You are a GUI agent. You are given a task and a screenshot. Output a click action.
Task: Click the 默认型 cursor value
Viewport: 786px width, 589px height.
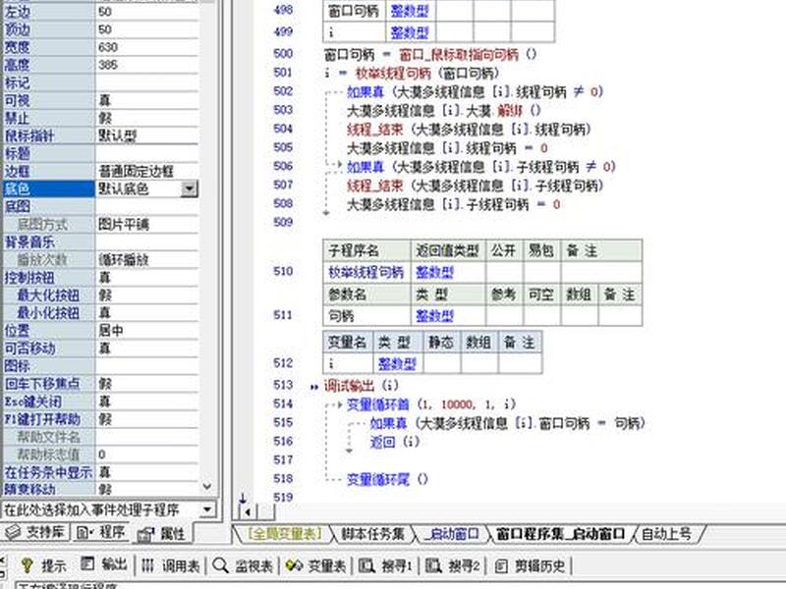(117, 135)
